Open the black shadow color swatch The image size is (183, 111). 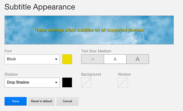point(67,82)
